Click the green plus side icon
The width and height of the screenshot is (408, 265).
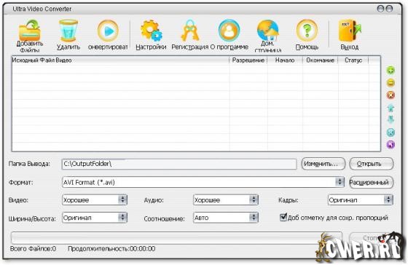[x=391, y=70]
